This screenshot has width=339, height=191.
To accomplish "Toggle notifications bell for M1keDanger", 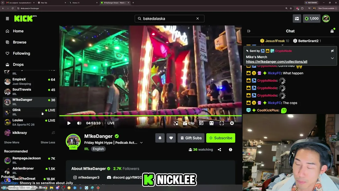I will coord(160,138).
